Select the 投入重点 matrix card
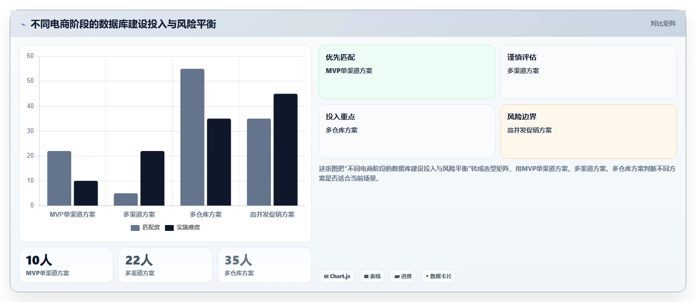 coord(407,132)
